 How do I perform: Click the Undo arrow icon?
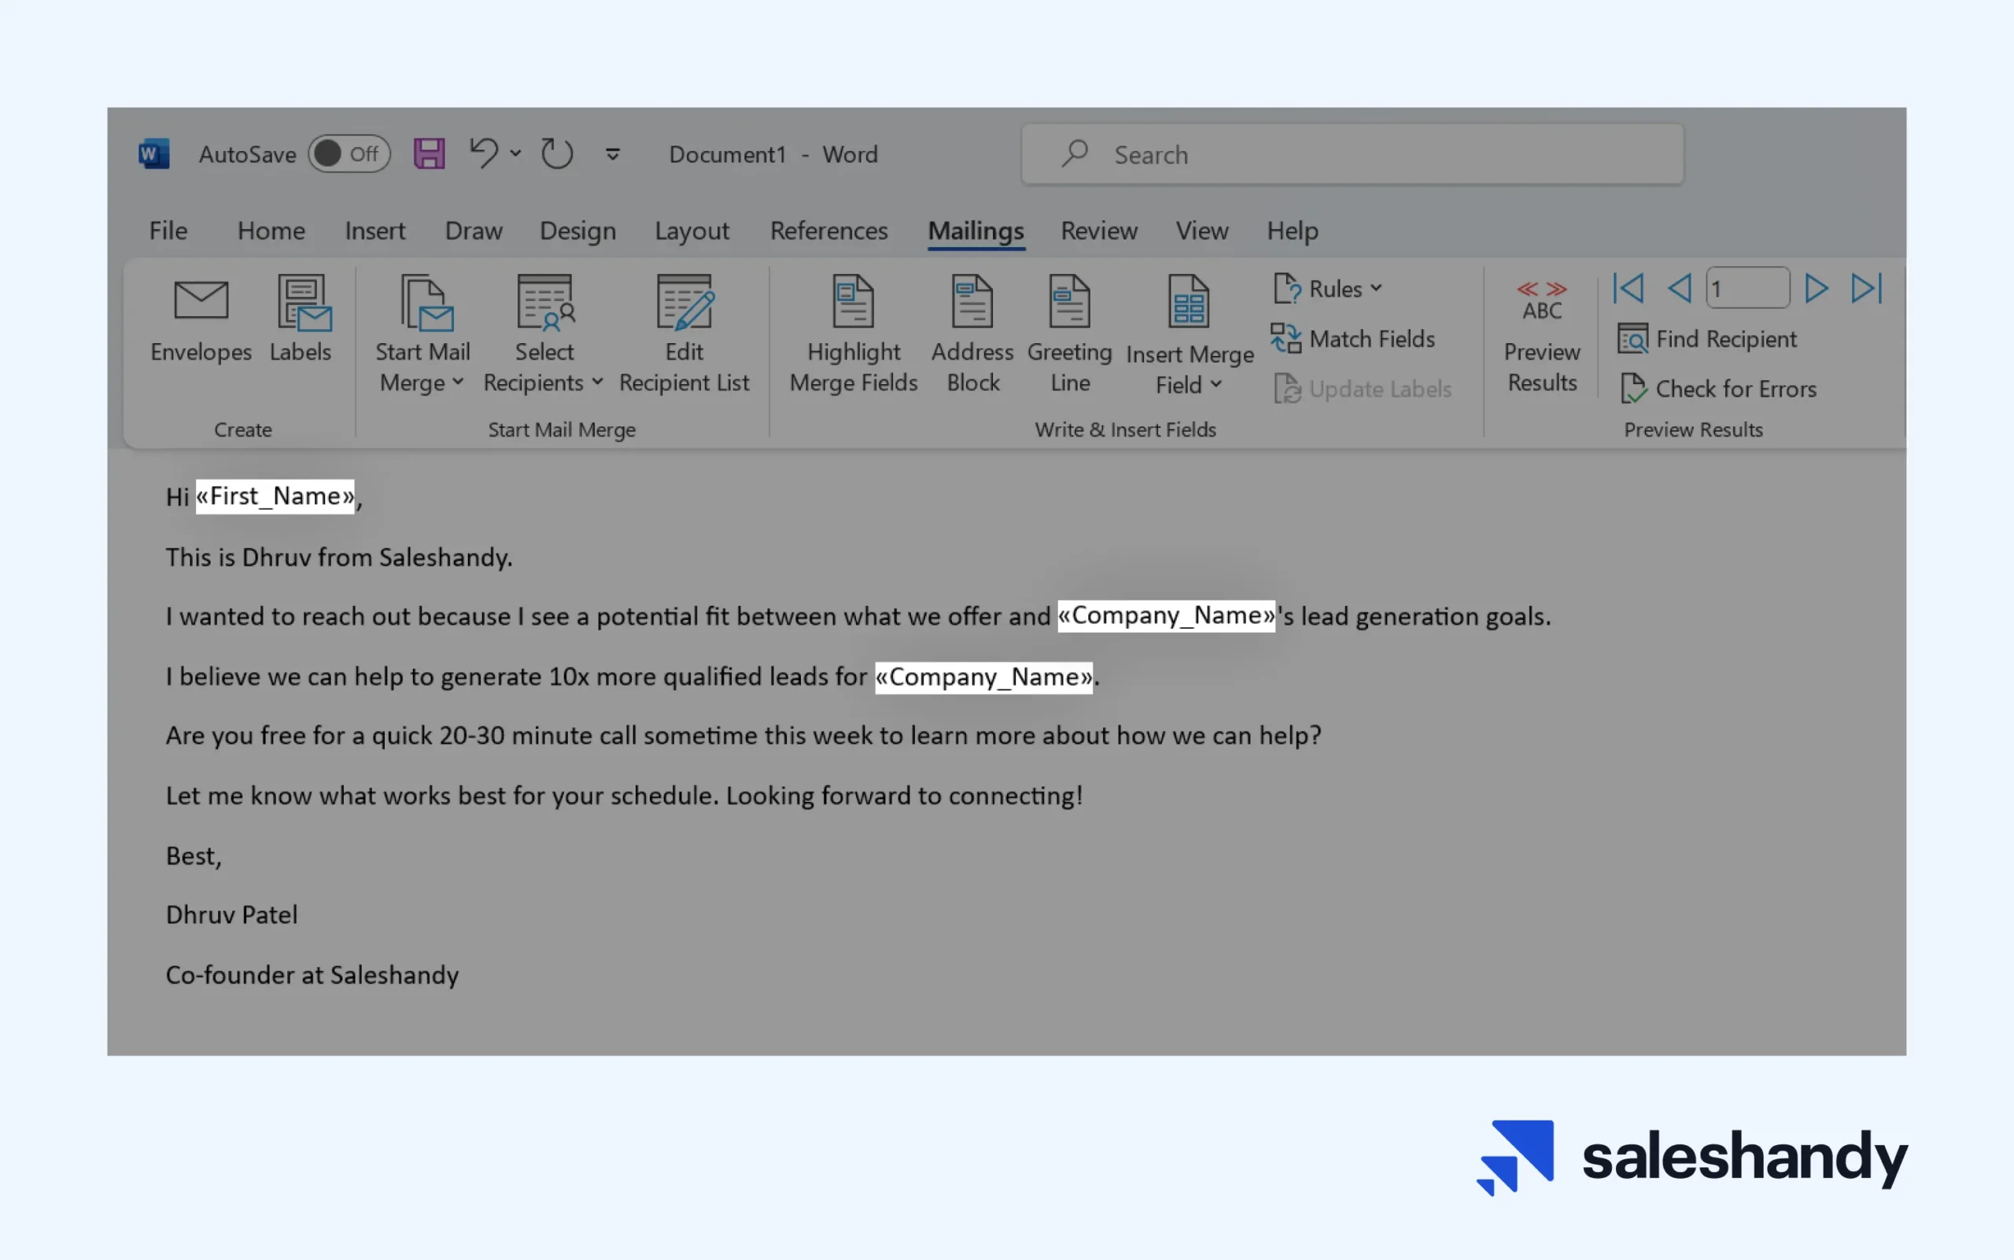[484, 153]
